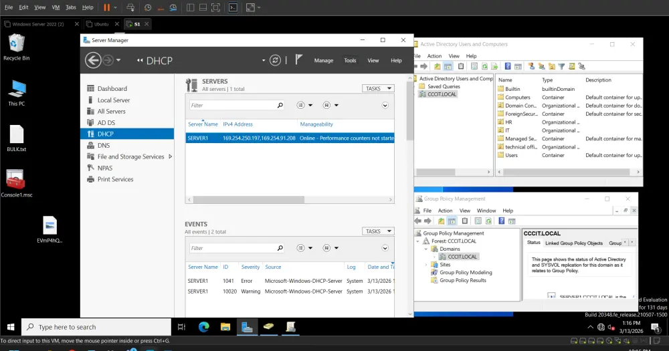Viewport: 669px width, 351px height.
Task: Click the up one level icon in Active Directory toolbar
Action: 438,67
